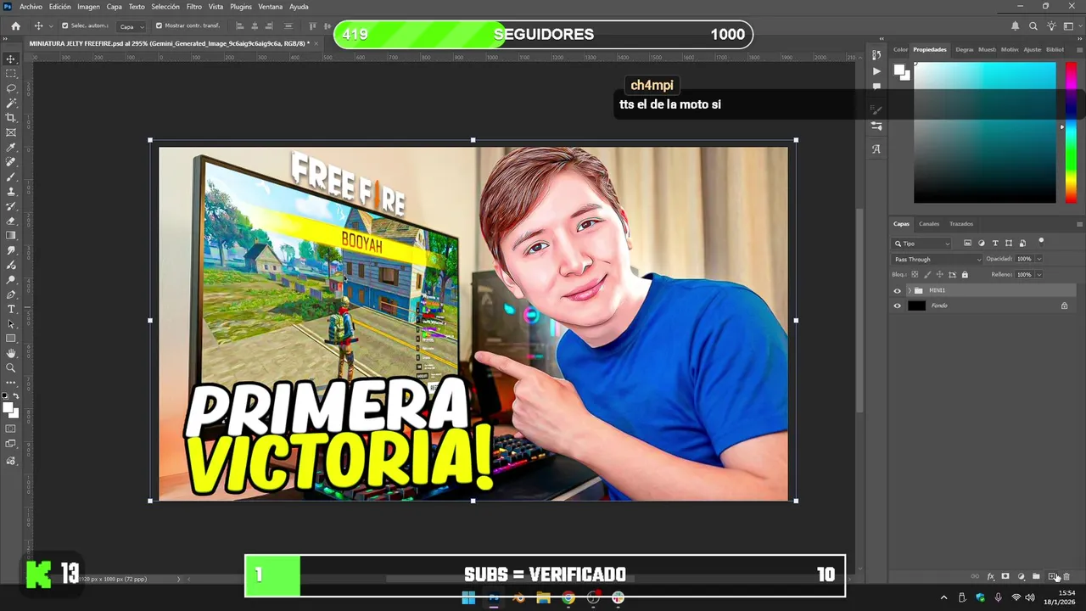Screen dimensions: 1086x611
Task: Switch to the Canales tab
Action: (x=929, y=224)
